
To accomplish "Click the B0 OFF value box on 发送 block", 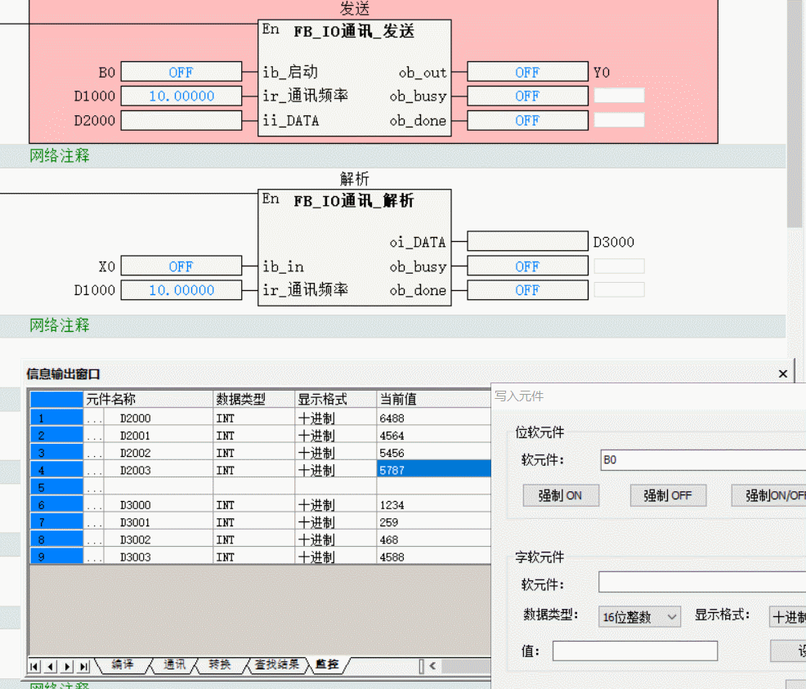I will point(181,72).
